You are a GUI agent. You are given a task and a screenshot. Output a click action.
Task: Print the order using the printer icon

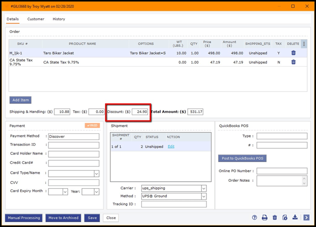(x=265, y=218)
